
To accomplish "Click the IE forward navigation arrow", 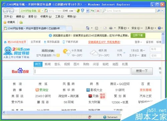I will coord(11,11).
